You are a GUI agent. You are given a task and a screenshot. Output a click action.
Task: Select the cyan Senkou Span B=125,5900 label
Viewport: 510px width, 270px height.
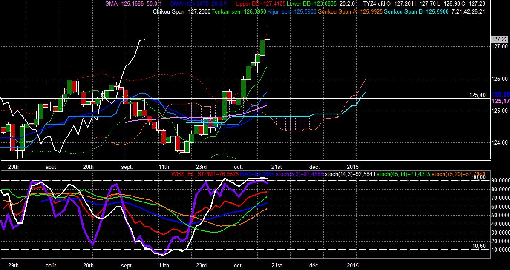[417, 12]
